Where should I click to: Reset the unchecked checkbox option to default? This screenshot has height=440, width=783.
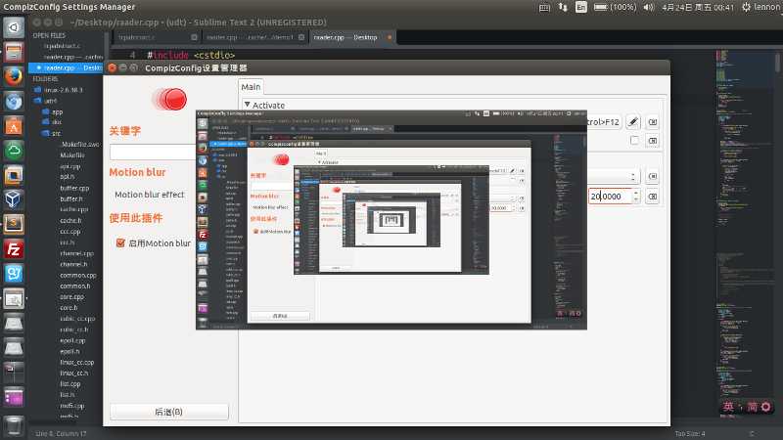pyautogui.click(x=652, y=141)
